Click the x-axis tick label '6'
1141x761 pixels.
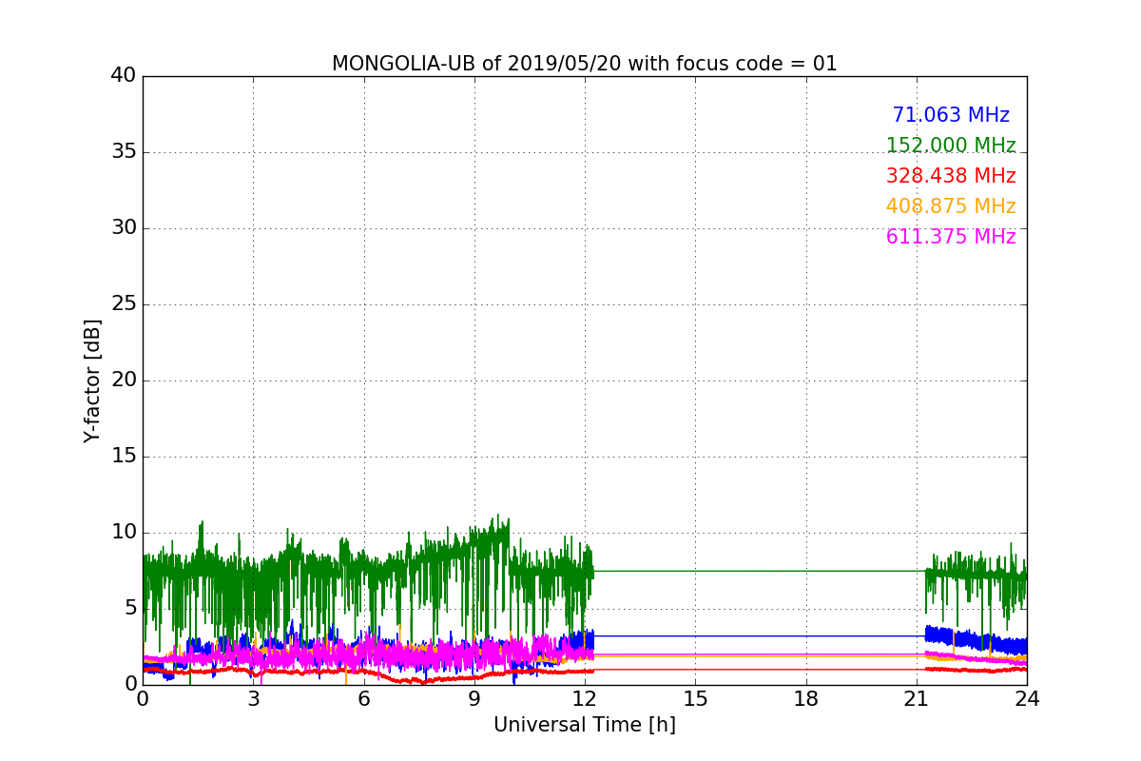pyautogui.click(x=363, y=699)
